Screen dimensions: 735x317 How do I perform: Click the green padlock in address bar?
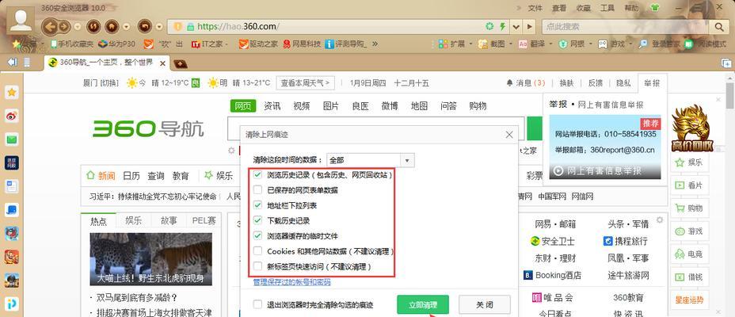pyautogui.click(x=190, y=27)
